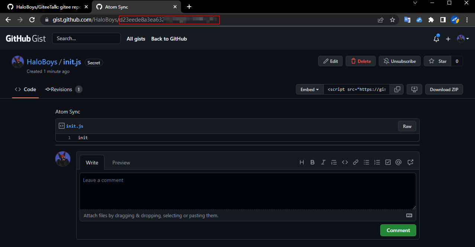
Task: Click the Markdown supported icon
Action: pos(409,215)
